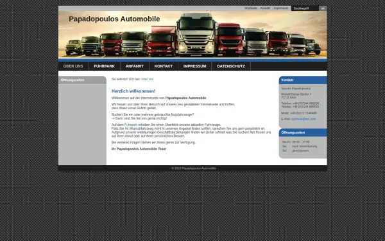Screen dimensions: 385x241
Task: Click the Sie befinden sich hier label
Action: (x=126, y=79)
